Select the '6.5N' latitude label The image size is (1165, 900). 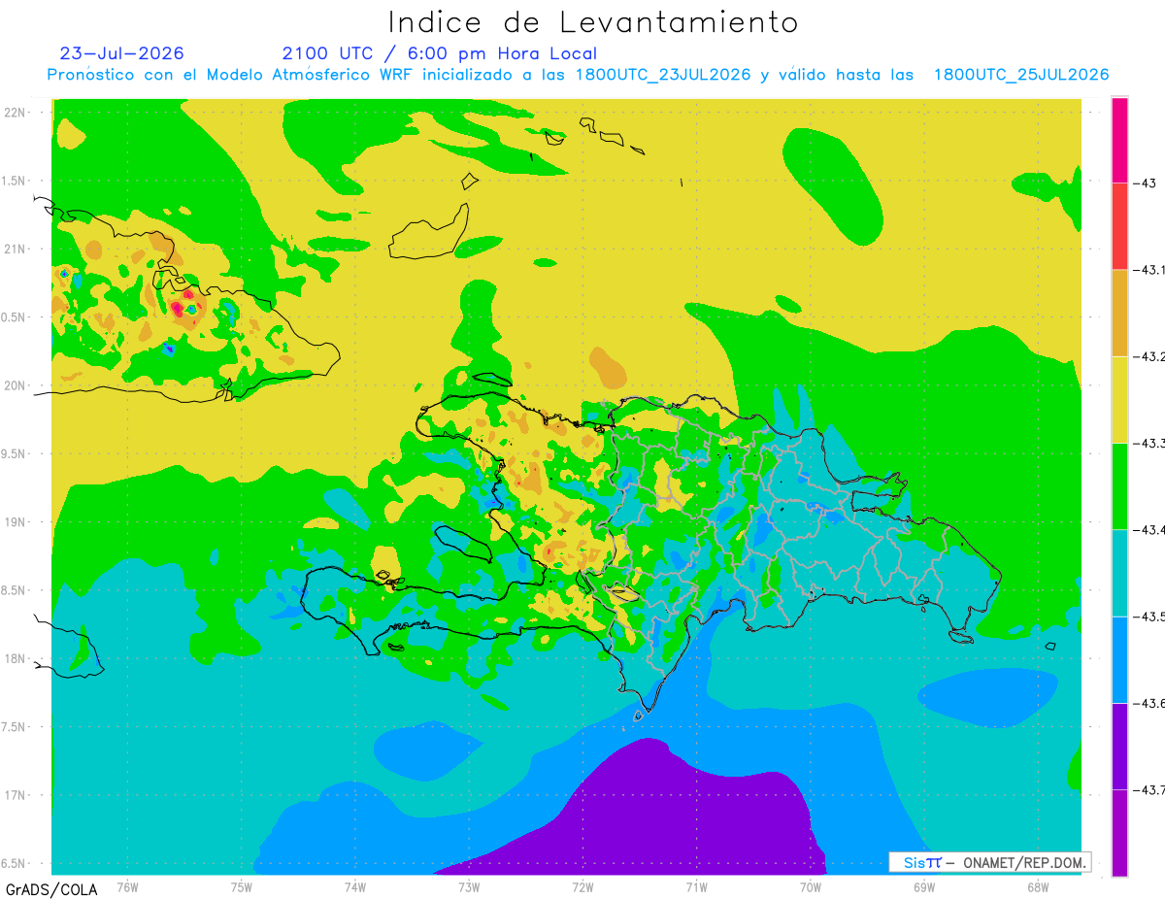[x=14, y=863]
